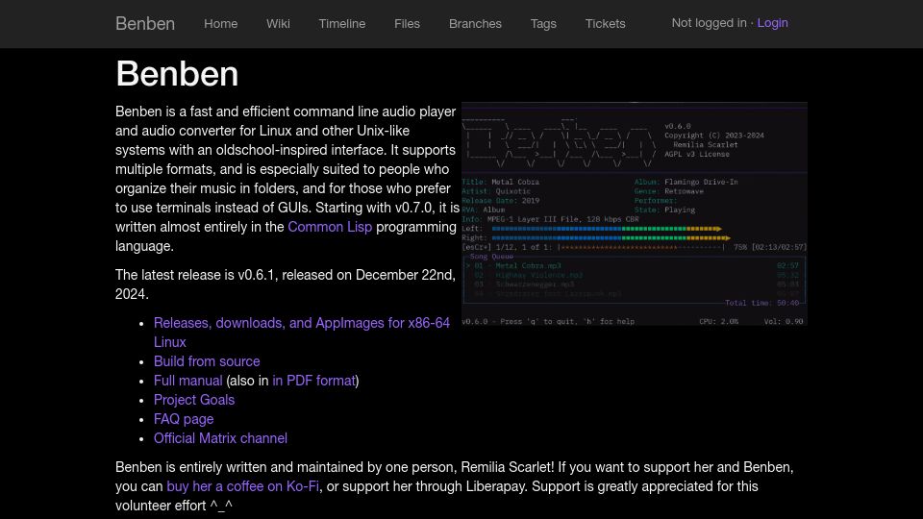Open the Official Matrix channel link

click(x=220, y=438)
